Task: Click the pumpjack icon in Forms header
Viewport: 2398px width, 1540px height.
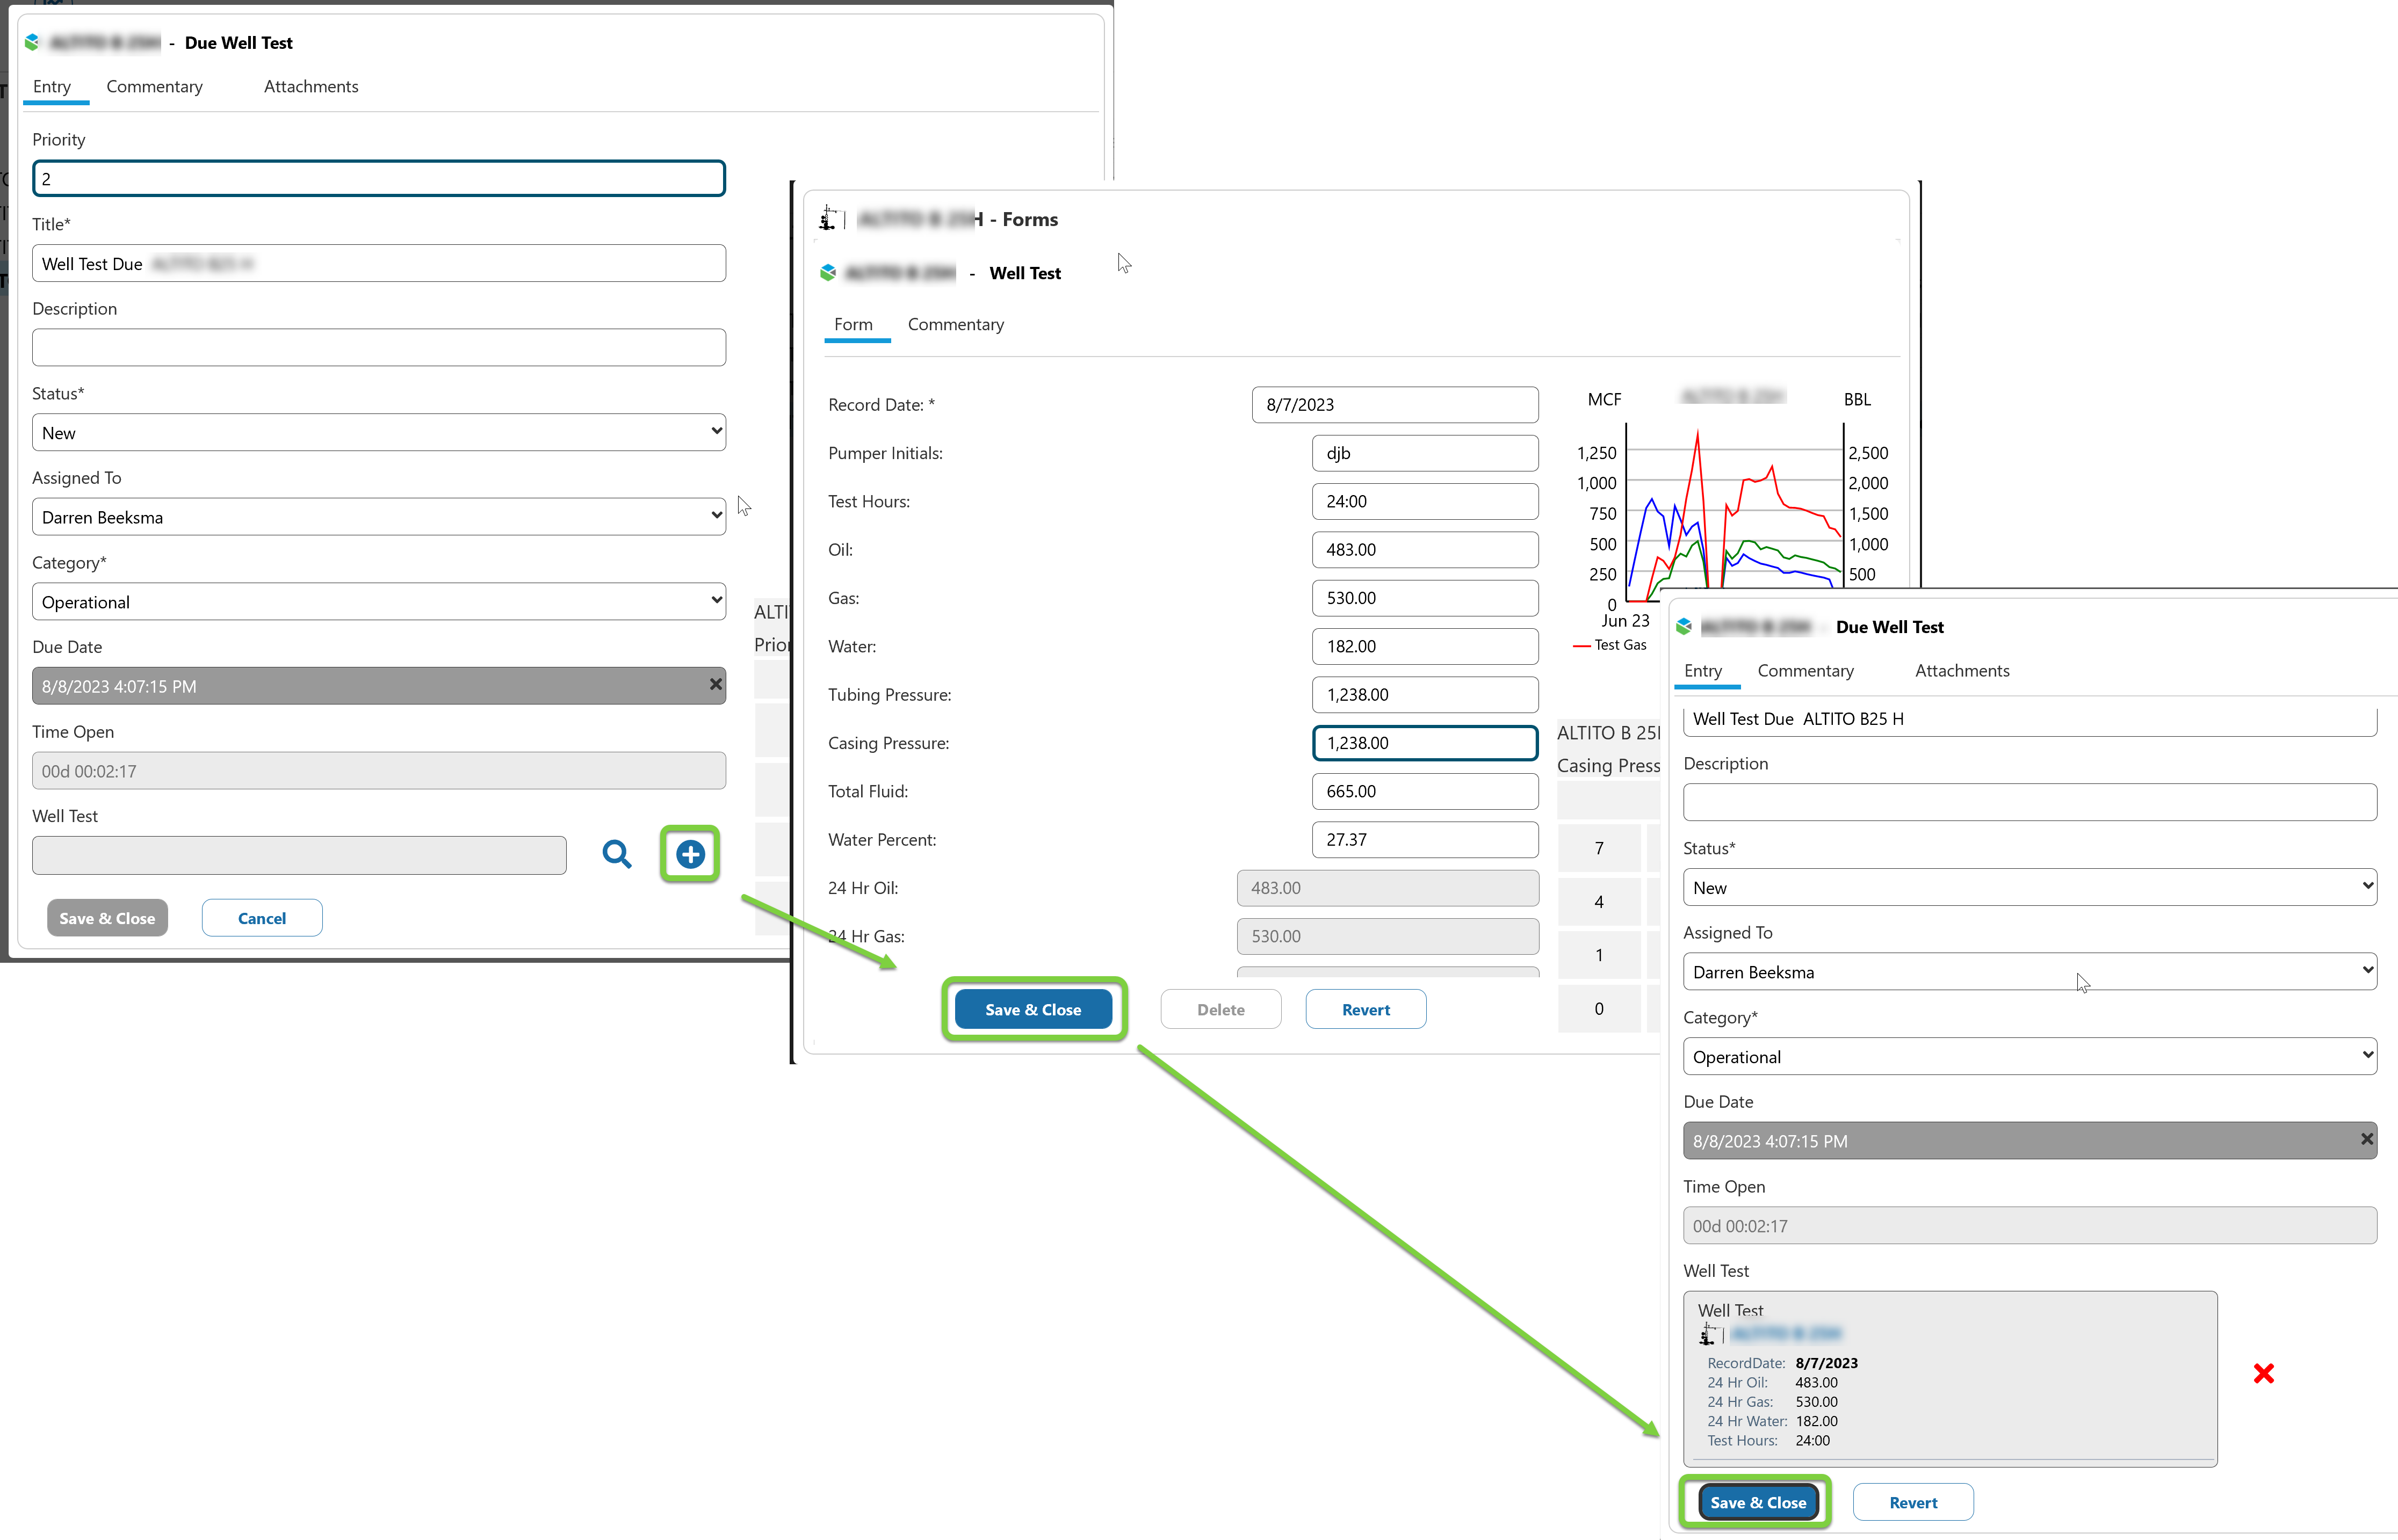Action: pyautogui.click(x=828, y=218)
